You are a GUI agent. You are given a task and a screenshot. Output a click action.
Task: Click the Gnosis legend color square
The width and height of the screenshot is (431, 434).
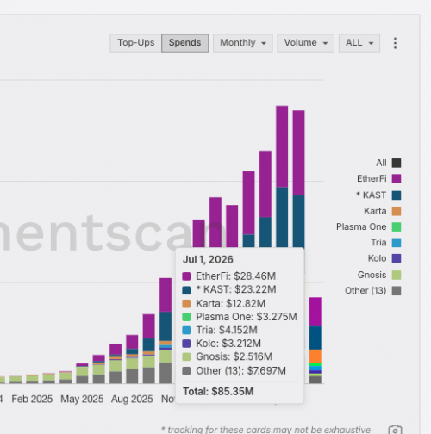click(397, 275)
